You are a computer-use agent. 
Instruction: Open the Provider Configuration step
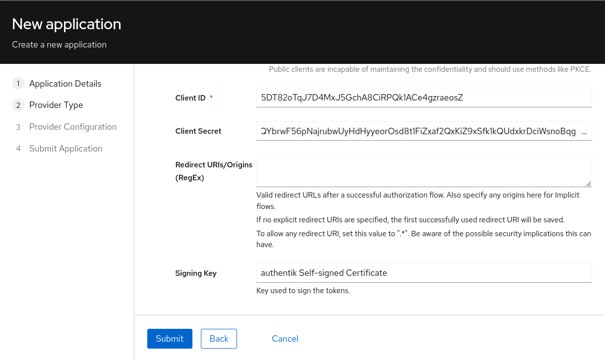click(x=73, y=127)
